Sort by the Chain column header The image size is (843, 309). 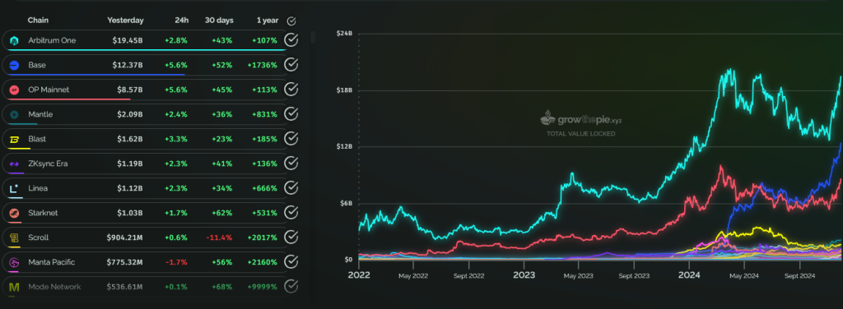click(39, 21)
